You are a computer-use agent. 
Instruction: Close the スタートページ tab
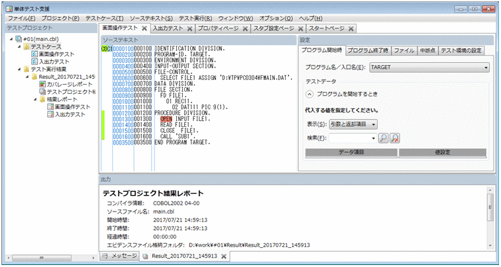351,28
